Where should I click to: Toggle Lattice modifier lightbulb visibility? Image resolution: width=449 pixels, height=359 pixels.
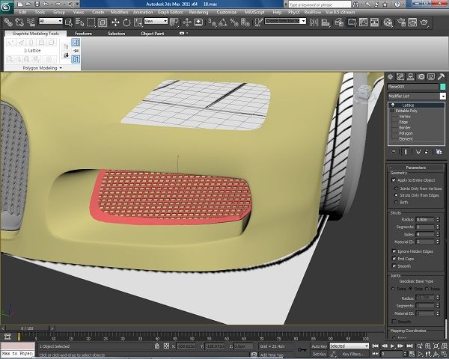[x=393, y=105]
